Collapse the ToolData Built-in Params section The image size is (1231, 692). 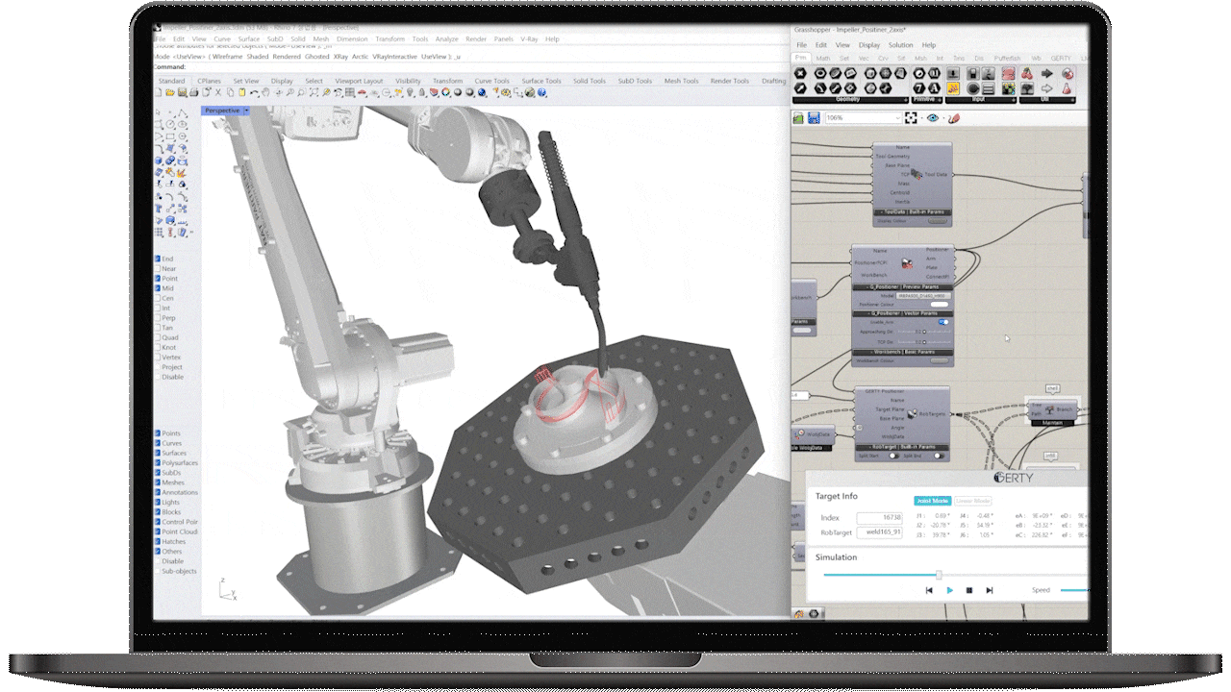coord(913,211)
